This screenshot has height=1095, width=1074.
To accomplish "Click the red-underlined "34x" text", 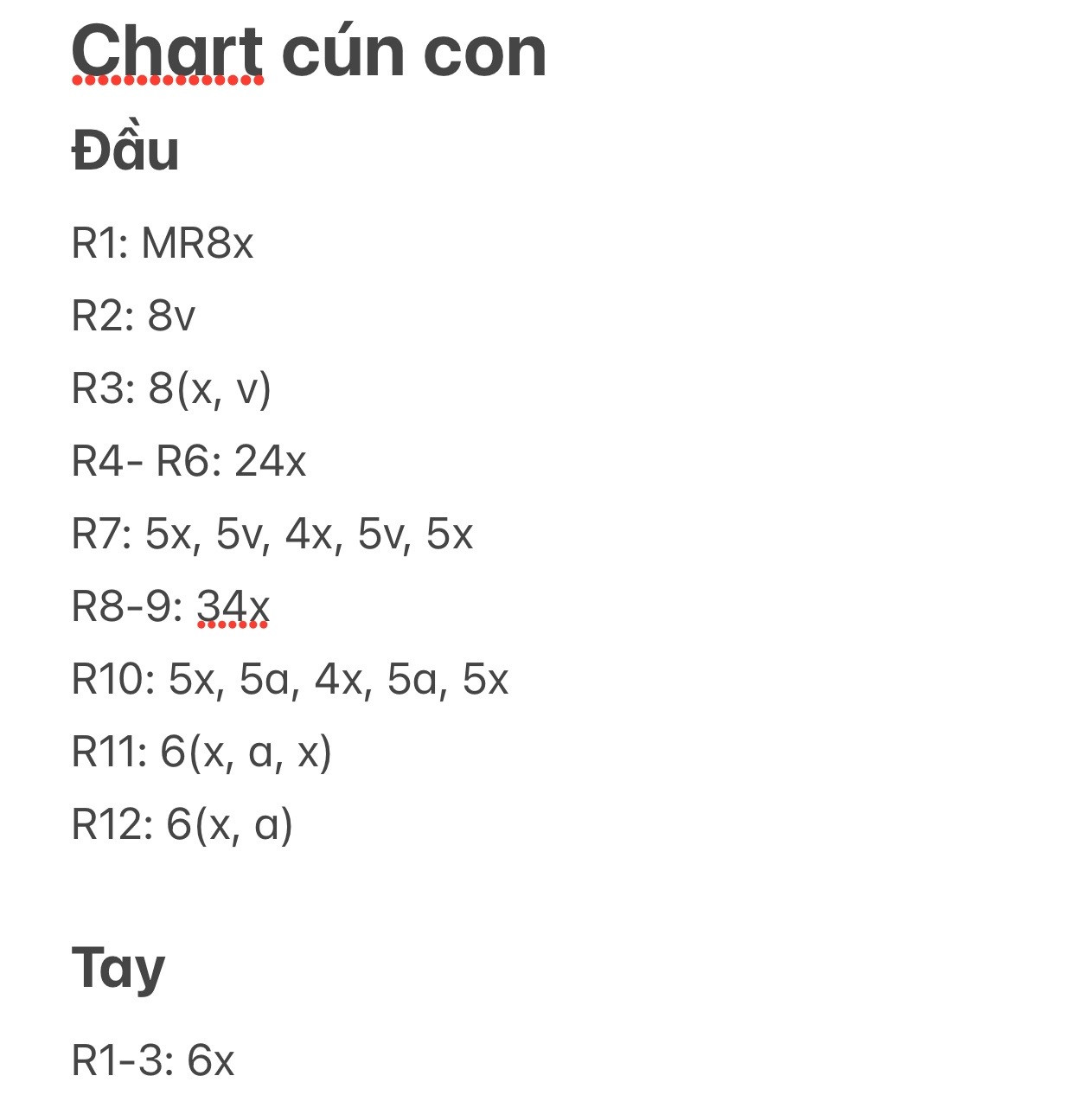I will pyautogui.click(x=233, y=606).
